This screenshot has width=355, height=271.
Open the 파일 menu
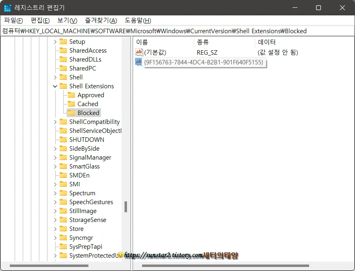(13, 20)
